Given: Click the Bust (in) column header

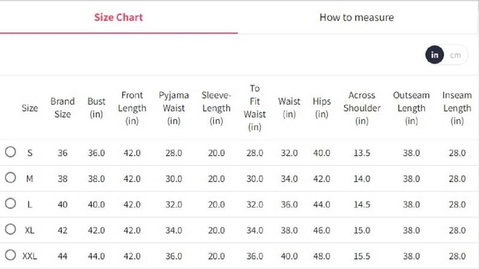Looking at the screenshot, I should [96, 108].
